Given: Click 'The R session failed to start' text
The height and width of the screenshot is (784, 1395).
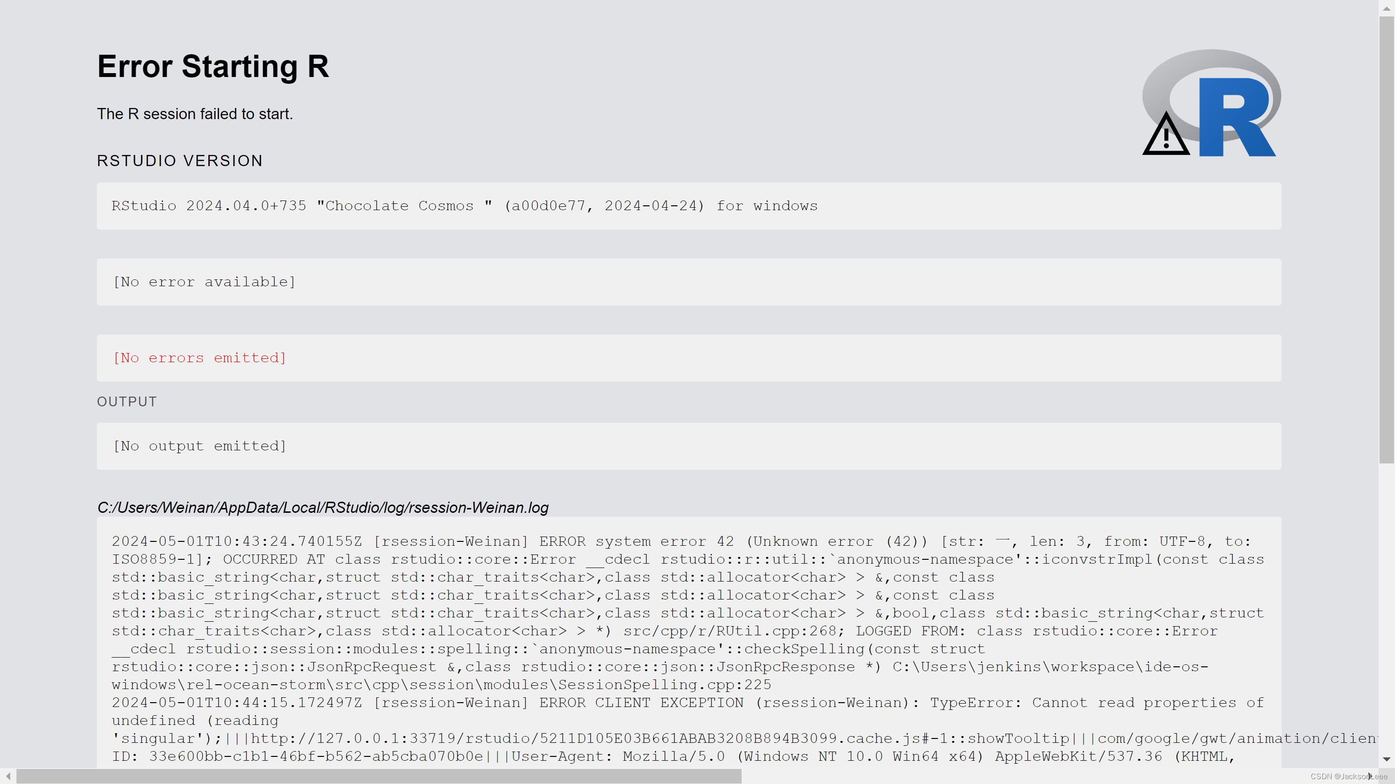Looking at the screenshot, I should point(194,114).
